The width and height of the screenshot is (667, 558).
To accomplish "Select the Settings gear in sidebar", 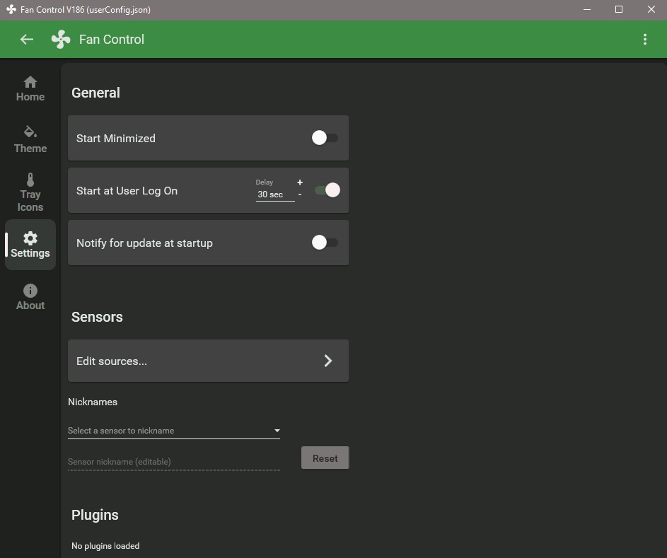I will pyautogui.click(x=30, y=245).
